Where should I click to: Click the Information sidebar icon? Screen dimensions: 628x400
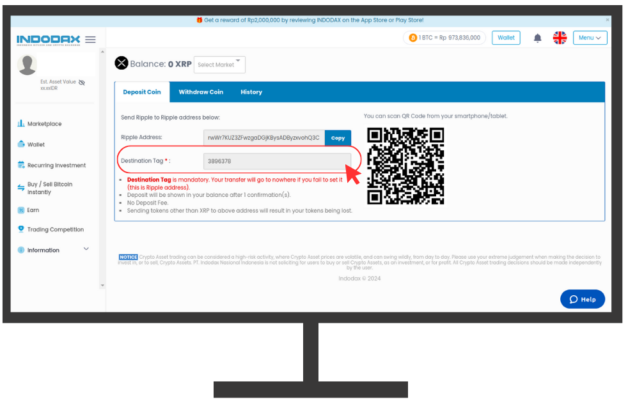(21, 250)
